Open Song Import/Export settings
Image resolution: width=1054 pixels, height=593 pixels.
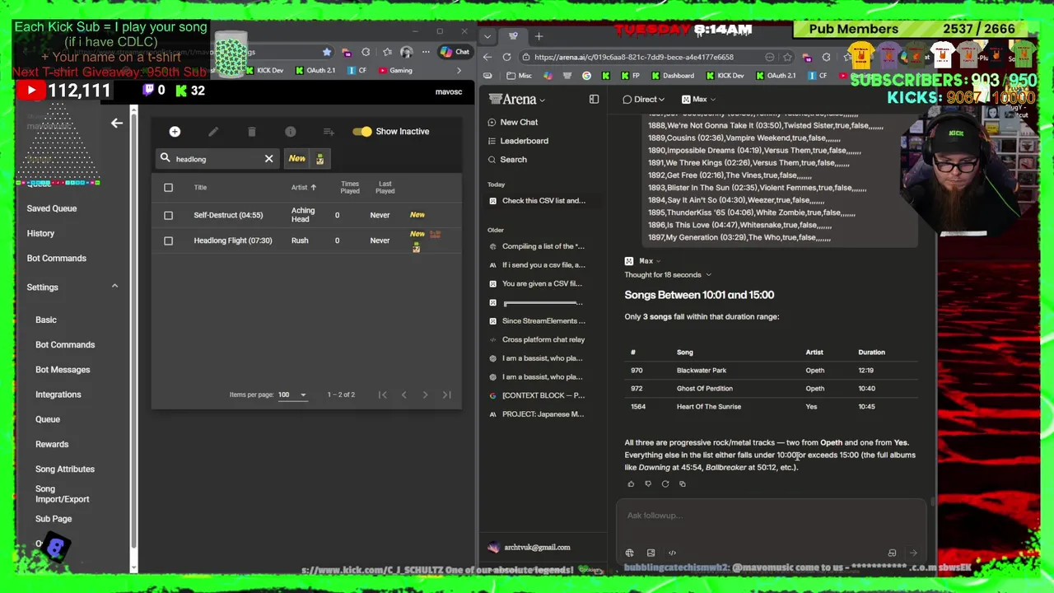coord(62,493)
